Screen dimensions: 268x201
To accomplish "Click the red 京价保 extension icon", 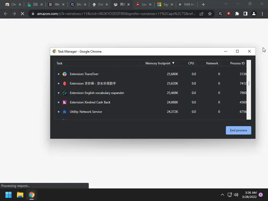I will pos(65,83).
